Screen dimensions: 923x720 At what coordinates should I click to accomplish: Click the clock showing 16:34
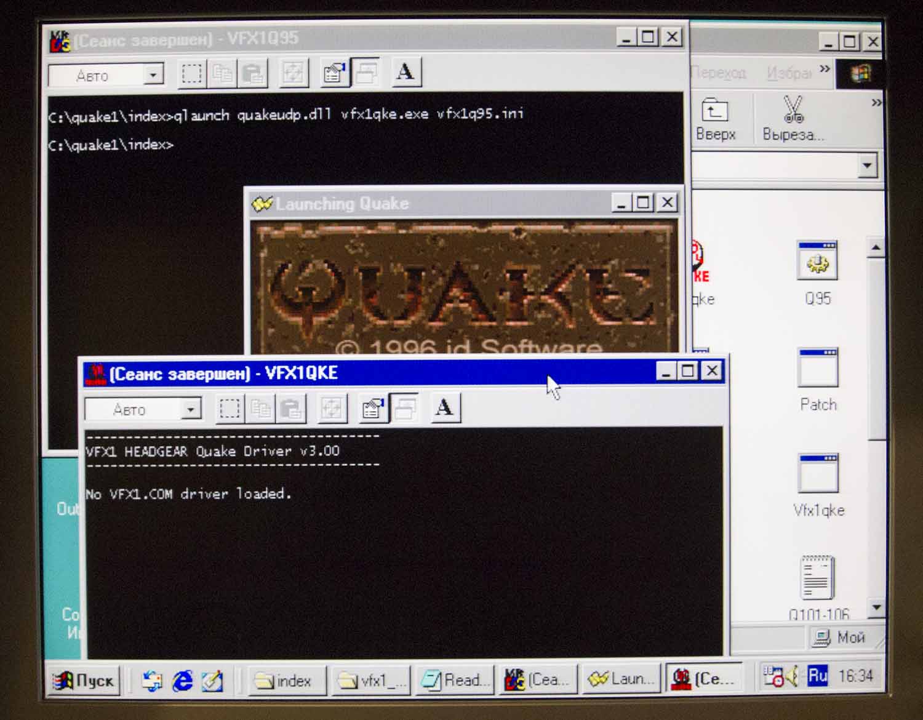click(855, 676)
